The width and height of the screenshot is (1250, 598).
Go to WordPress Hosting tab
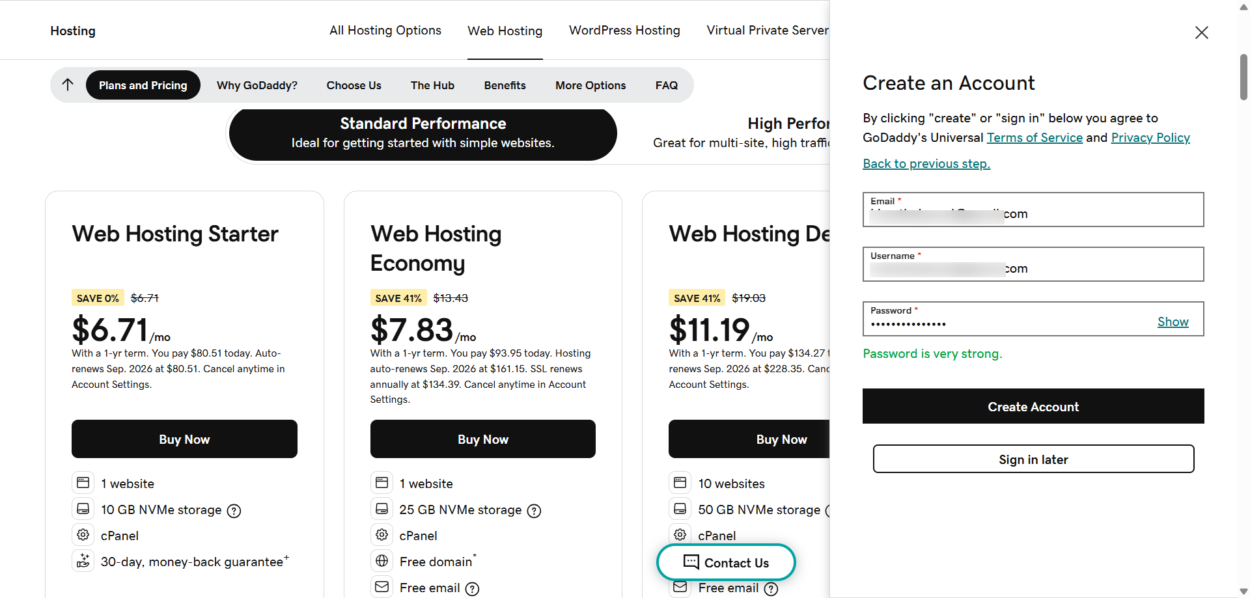(x=624, y=31)
